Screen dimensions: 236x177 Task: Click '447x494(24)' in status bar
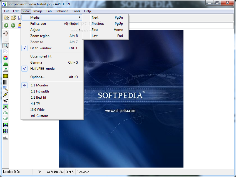point(55,172)
